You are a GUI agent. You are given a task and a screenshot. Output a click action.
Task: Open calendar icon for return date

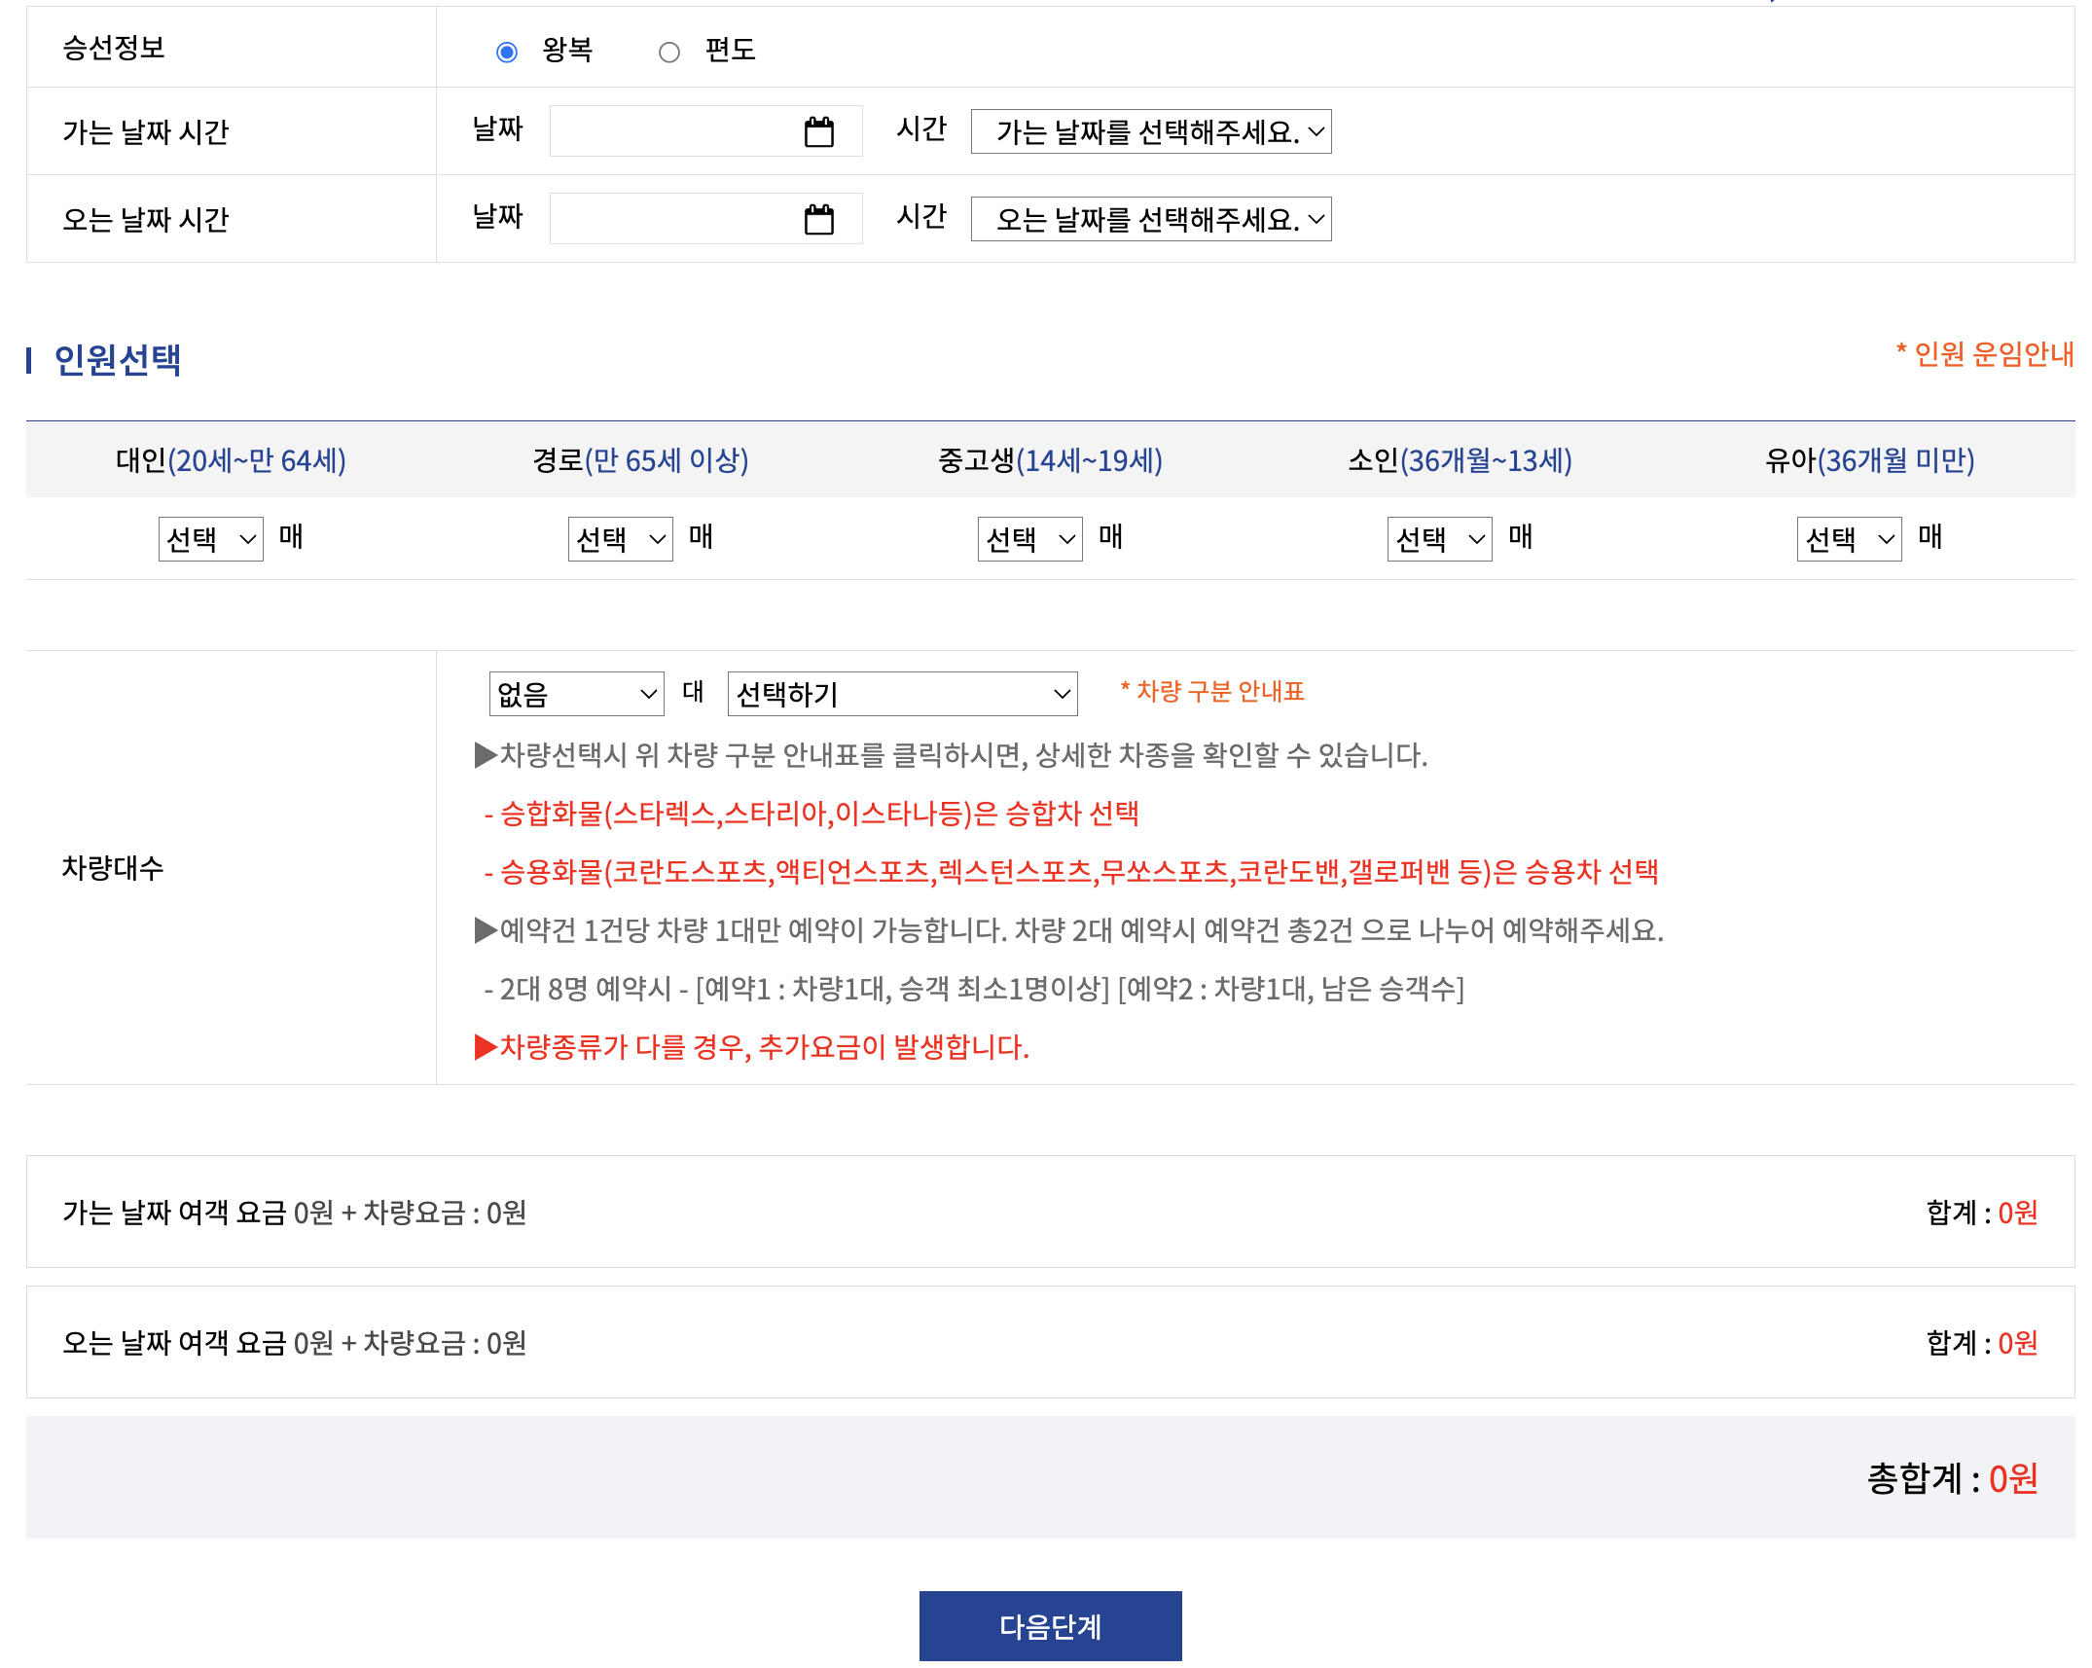tap(818, 219)
